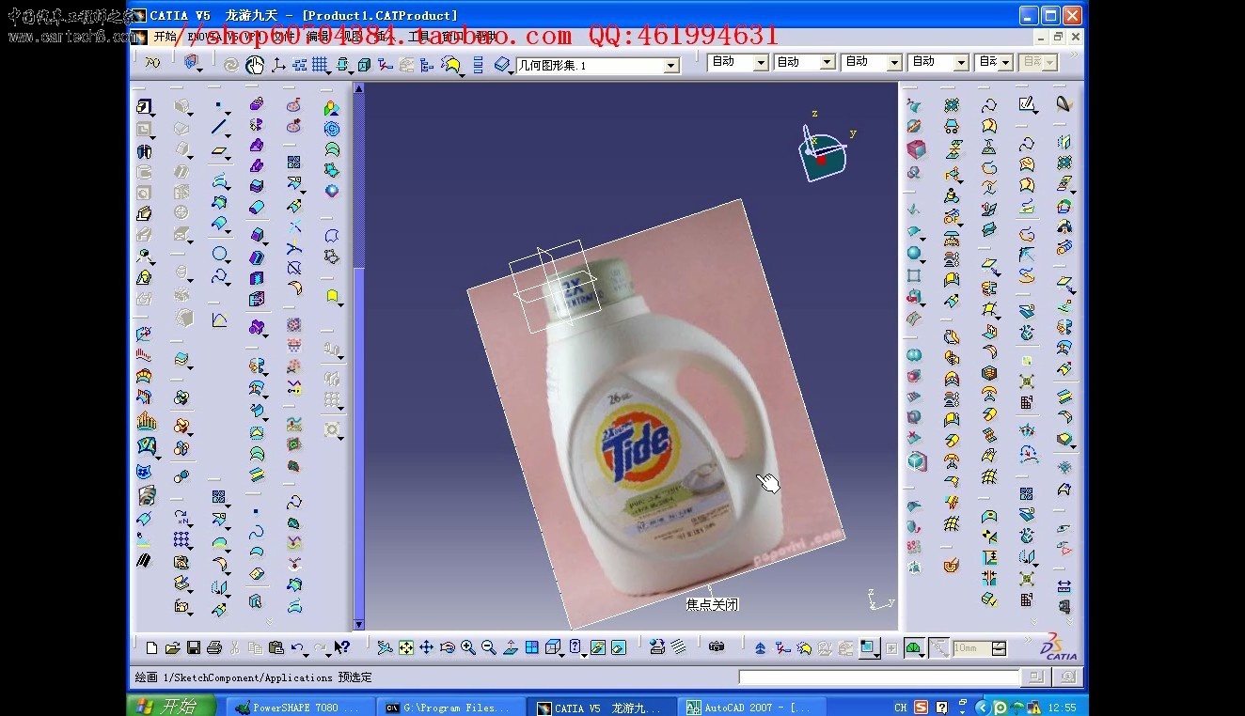The height and width of the screenshot is (716, 1245).
Task: Click the What's This help cursor icon
Action: [x=342, y=646]
